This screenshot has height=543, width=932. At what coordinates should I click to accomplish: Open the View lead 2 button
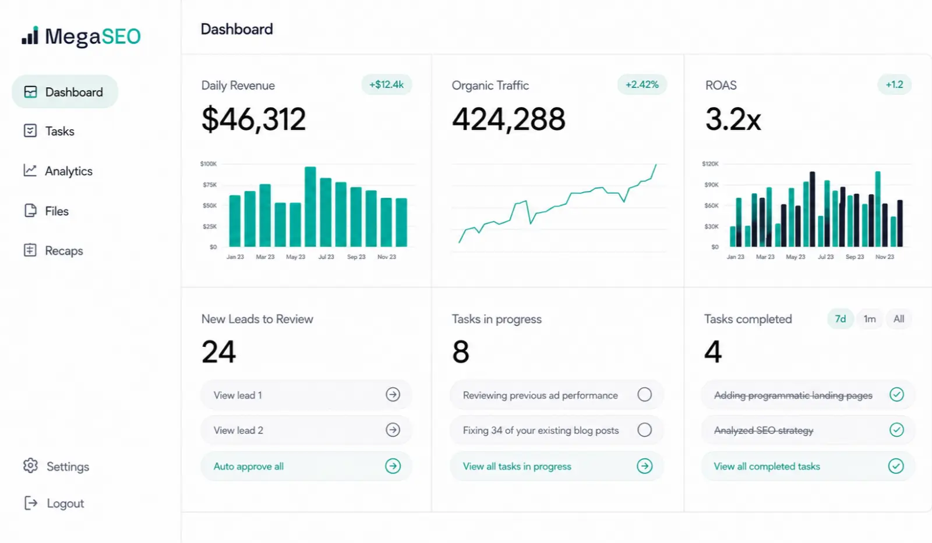(x=306, y=430)
